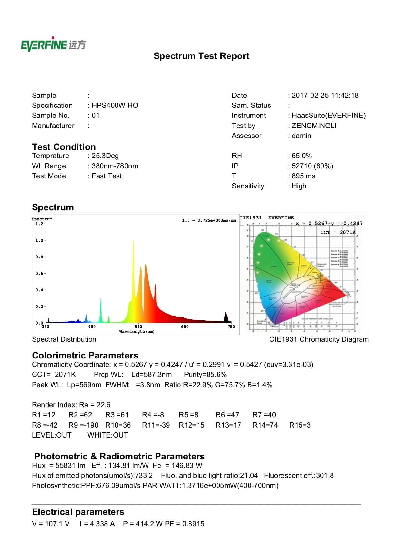
Task: Select the instrument name HaasSuite(EVERFINE)
Action: pyautogui.click(x=328, y=116)
